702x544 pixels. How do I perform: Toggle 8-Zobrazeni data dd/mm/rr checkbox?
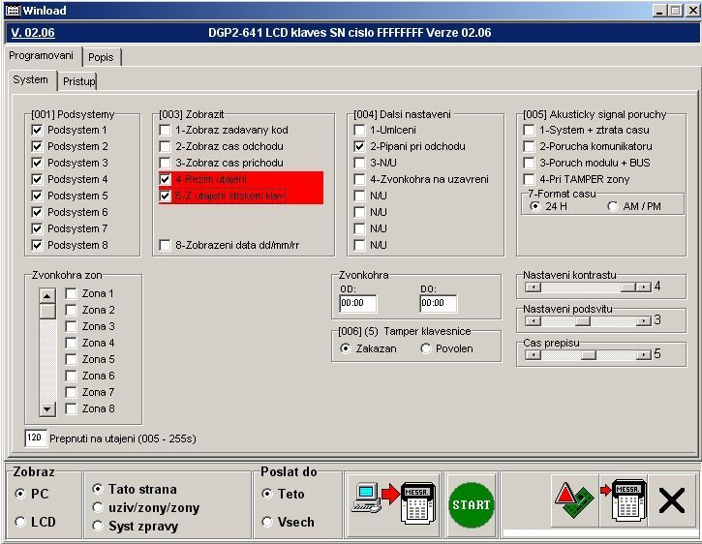[x=166, y=245]
